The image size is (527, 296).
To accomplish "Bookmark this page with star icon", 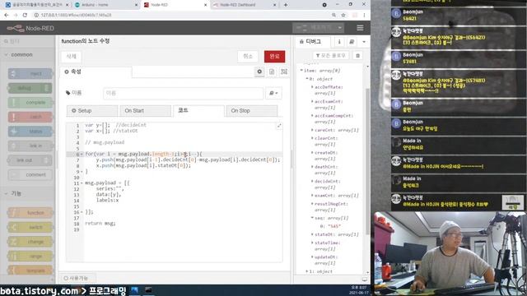I will pos(343,15).
